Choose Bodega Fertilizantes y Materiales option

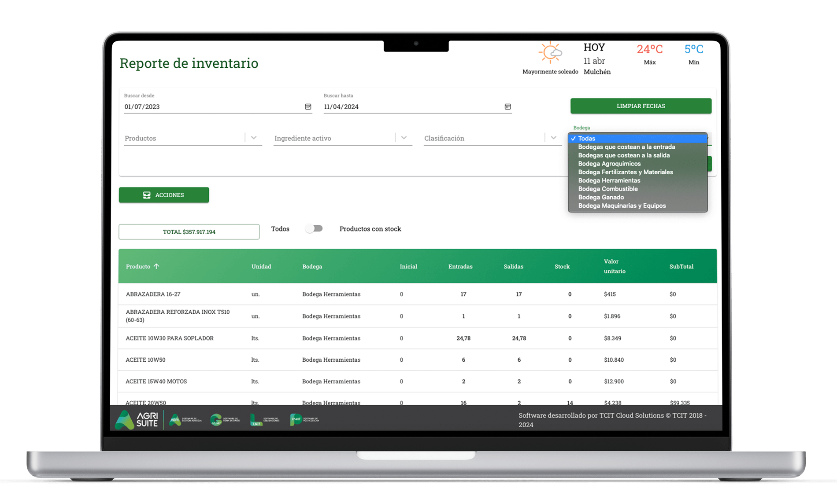click(x=638, y=172)
